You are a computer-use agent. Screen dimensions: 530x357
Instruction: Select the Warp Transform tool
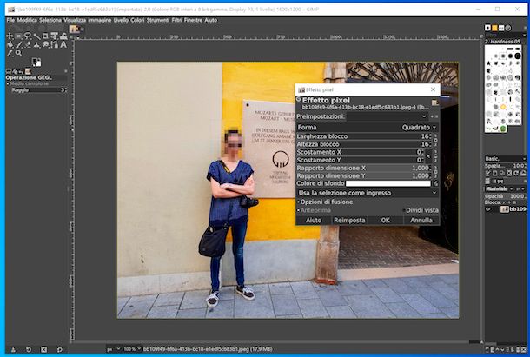coord(63,36)
